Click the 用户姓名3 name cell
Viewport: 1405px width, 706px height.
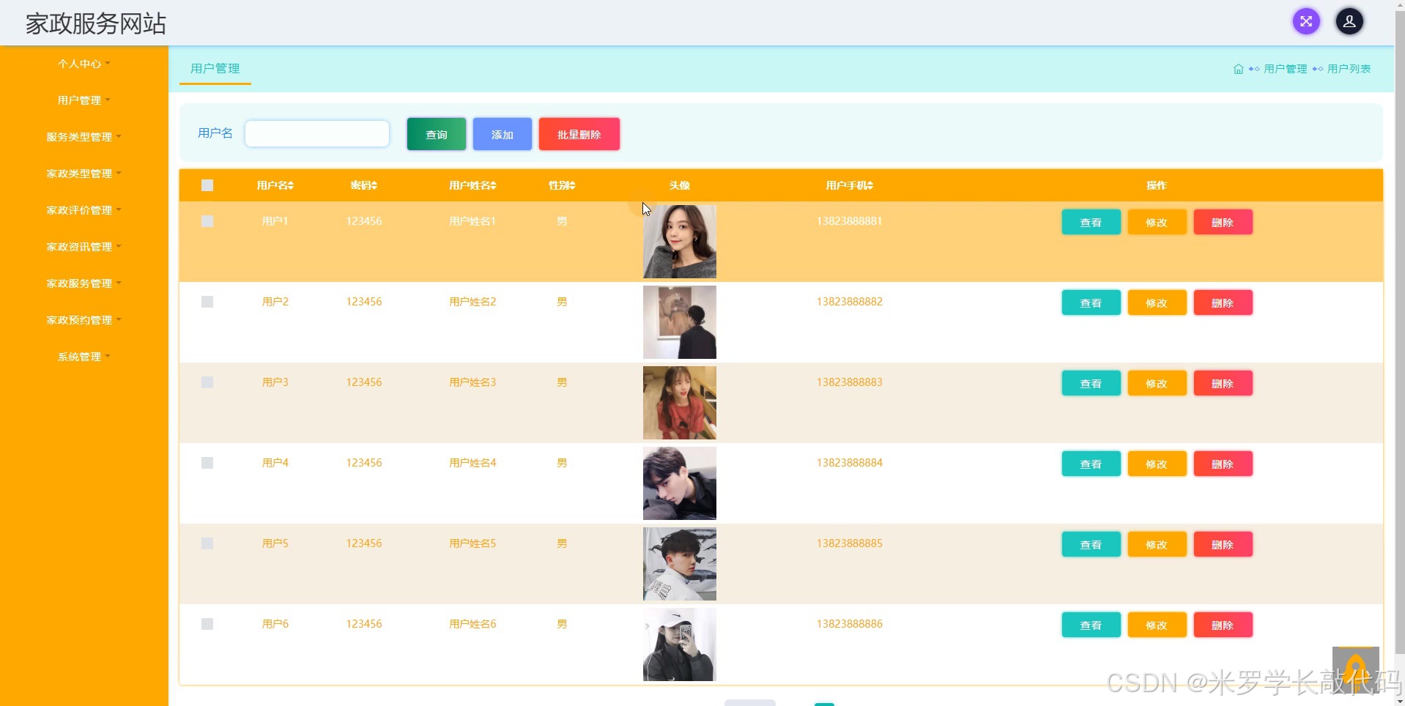coord(472,382)
